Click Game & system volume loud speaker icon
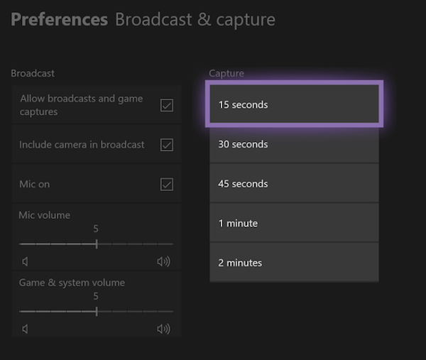This screenshot has height=360, width=426. click(x=164, y=329)
